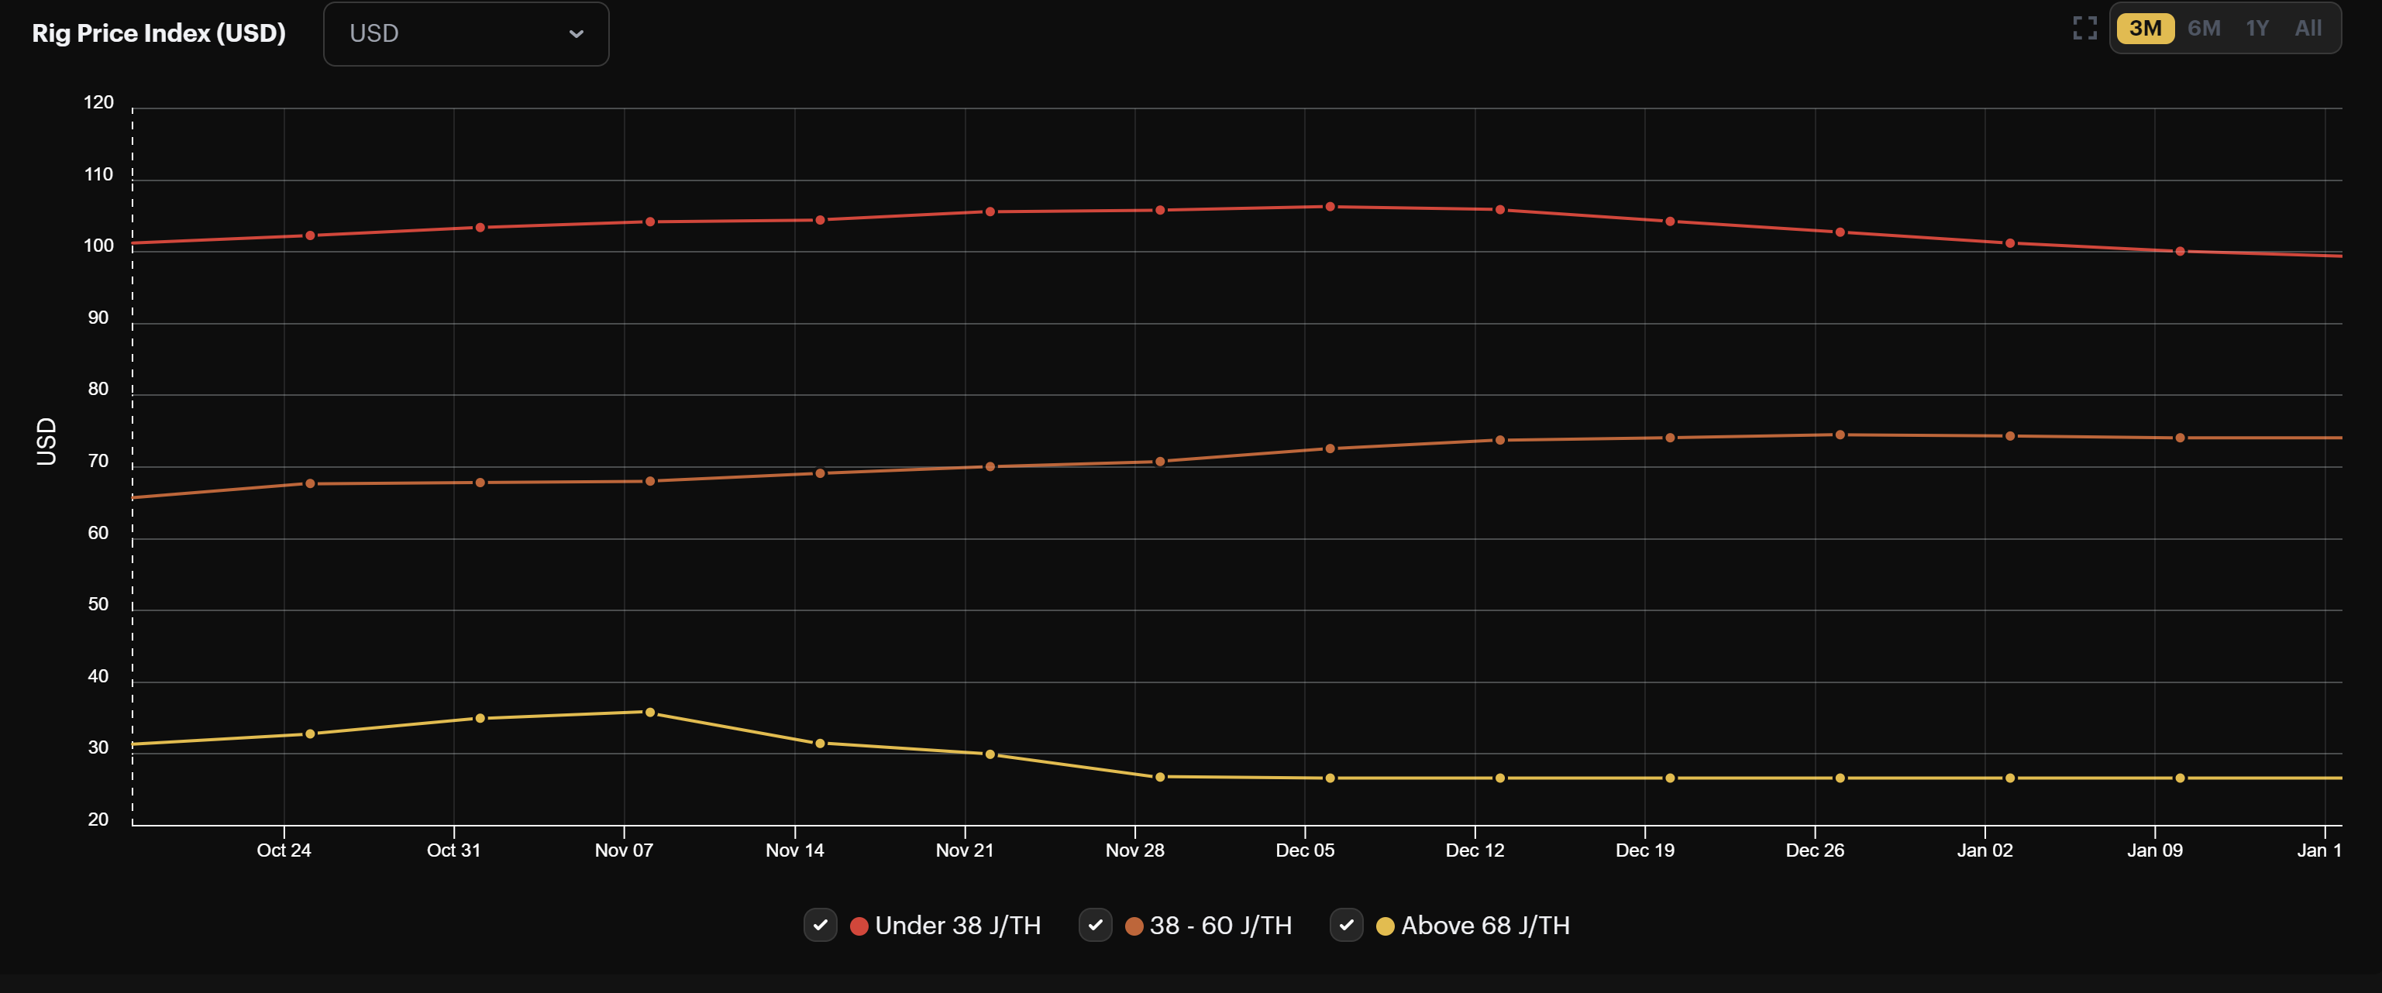Show All time range data
This screenshot has width=2382, height=993.
[x=2307, y=29]
